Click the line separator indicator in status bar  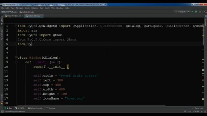tap(190, 111)
